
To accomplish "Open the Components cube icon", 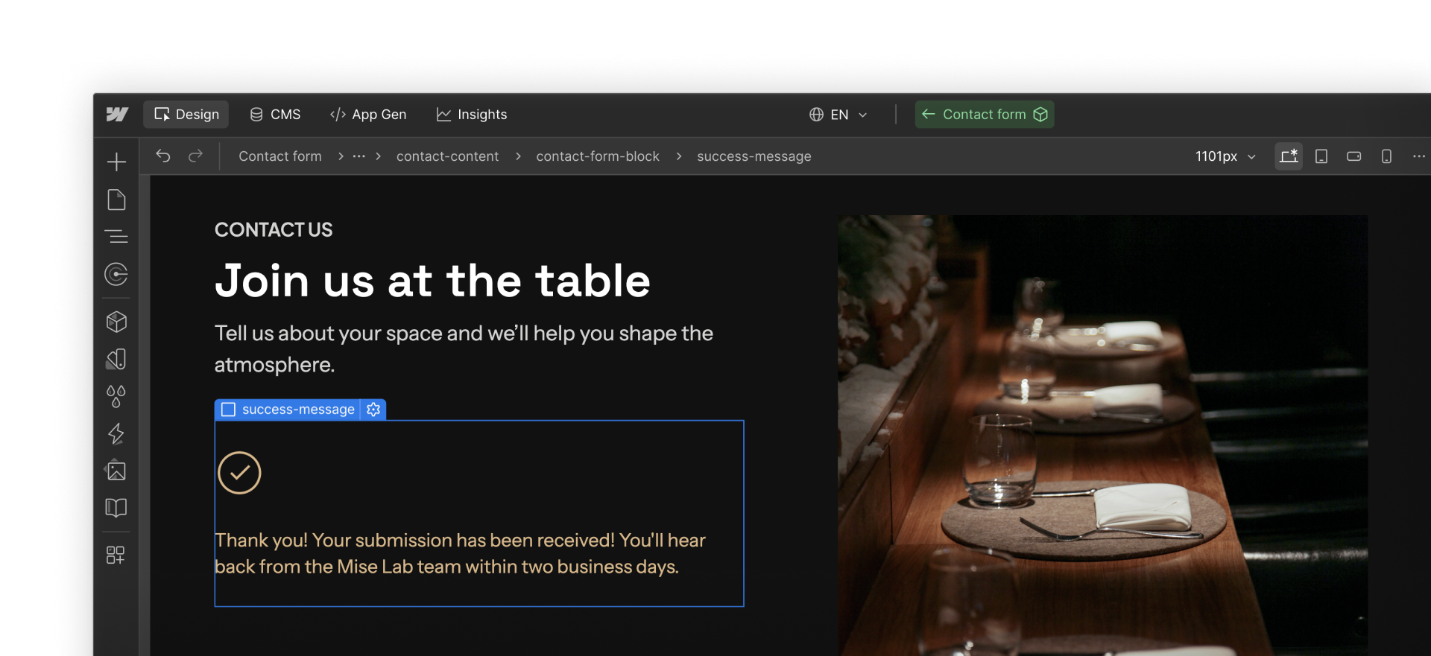I will click(116, 322).
